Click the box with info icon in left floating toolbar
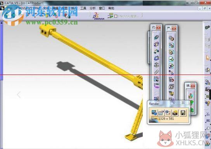The width and height of the screenshot is (211, 149). tap(156, 44)
